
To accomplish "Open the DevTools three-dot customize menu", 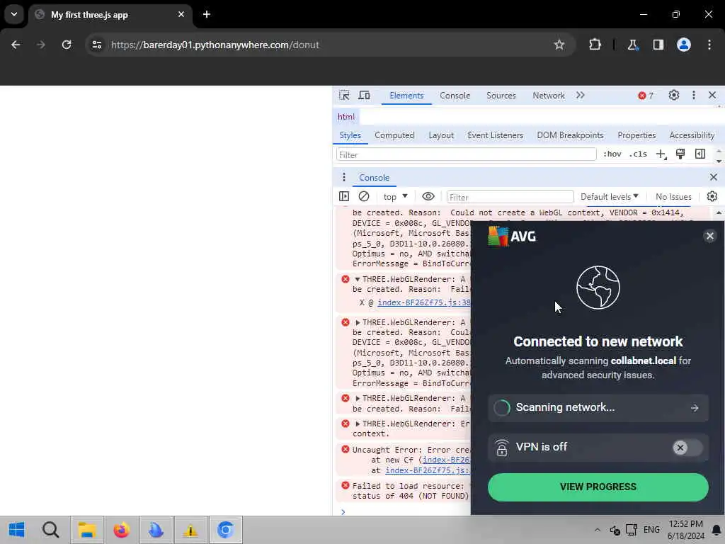I will click(694, 96).
